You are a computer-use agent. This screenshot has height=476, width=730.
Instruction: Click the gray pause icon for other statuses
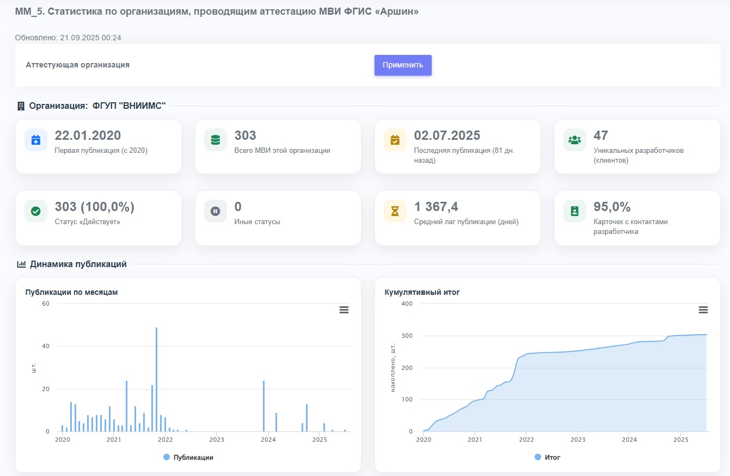[x=216, y=211]
